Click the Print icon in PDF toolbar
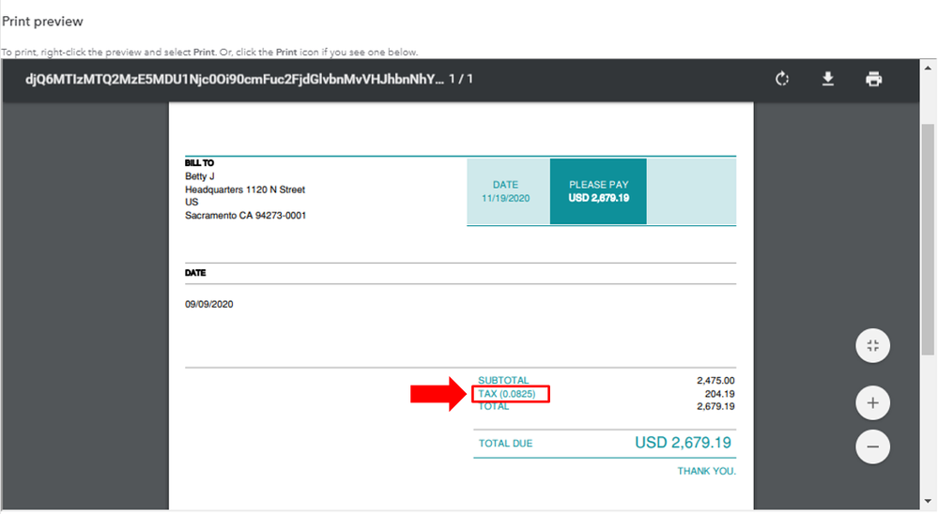This screenshot has width=938, height=514. click(x=874, y=79)
